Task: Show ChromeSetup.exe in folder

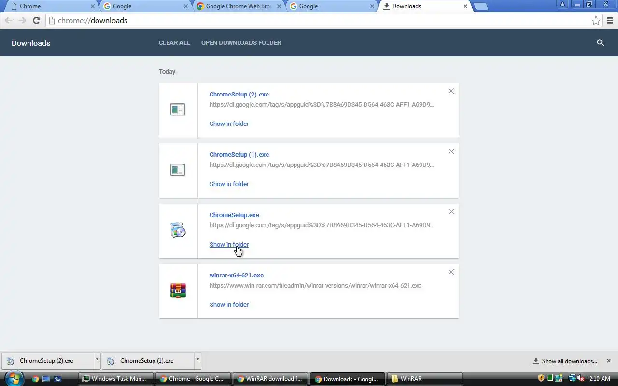Action: 229,244
